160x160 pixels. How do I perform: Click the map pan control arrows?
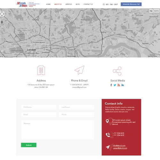(x=2, y=14)
